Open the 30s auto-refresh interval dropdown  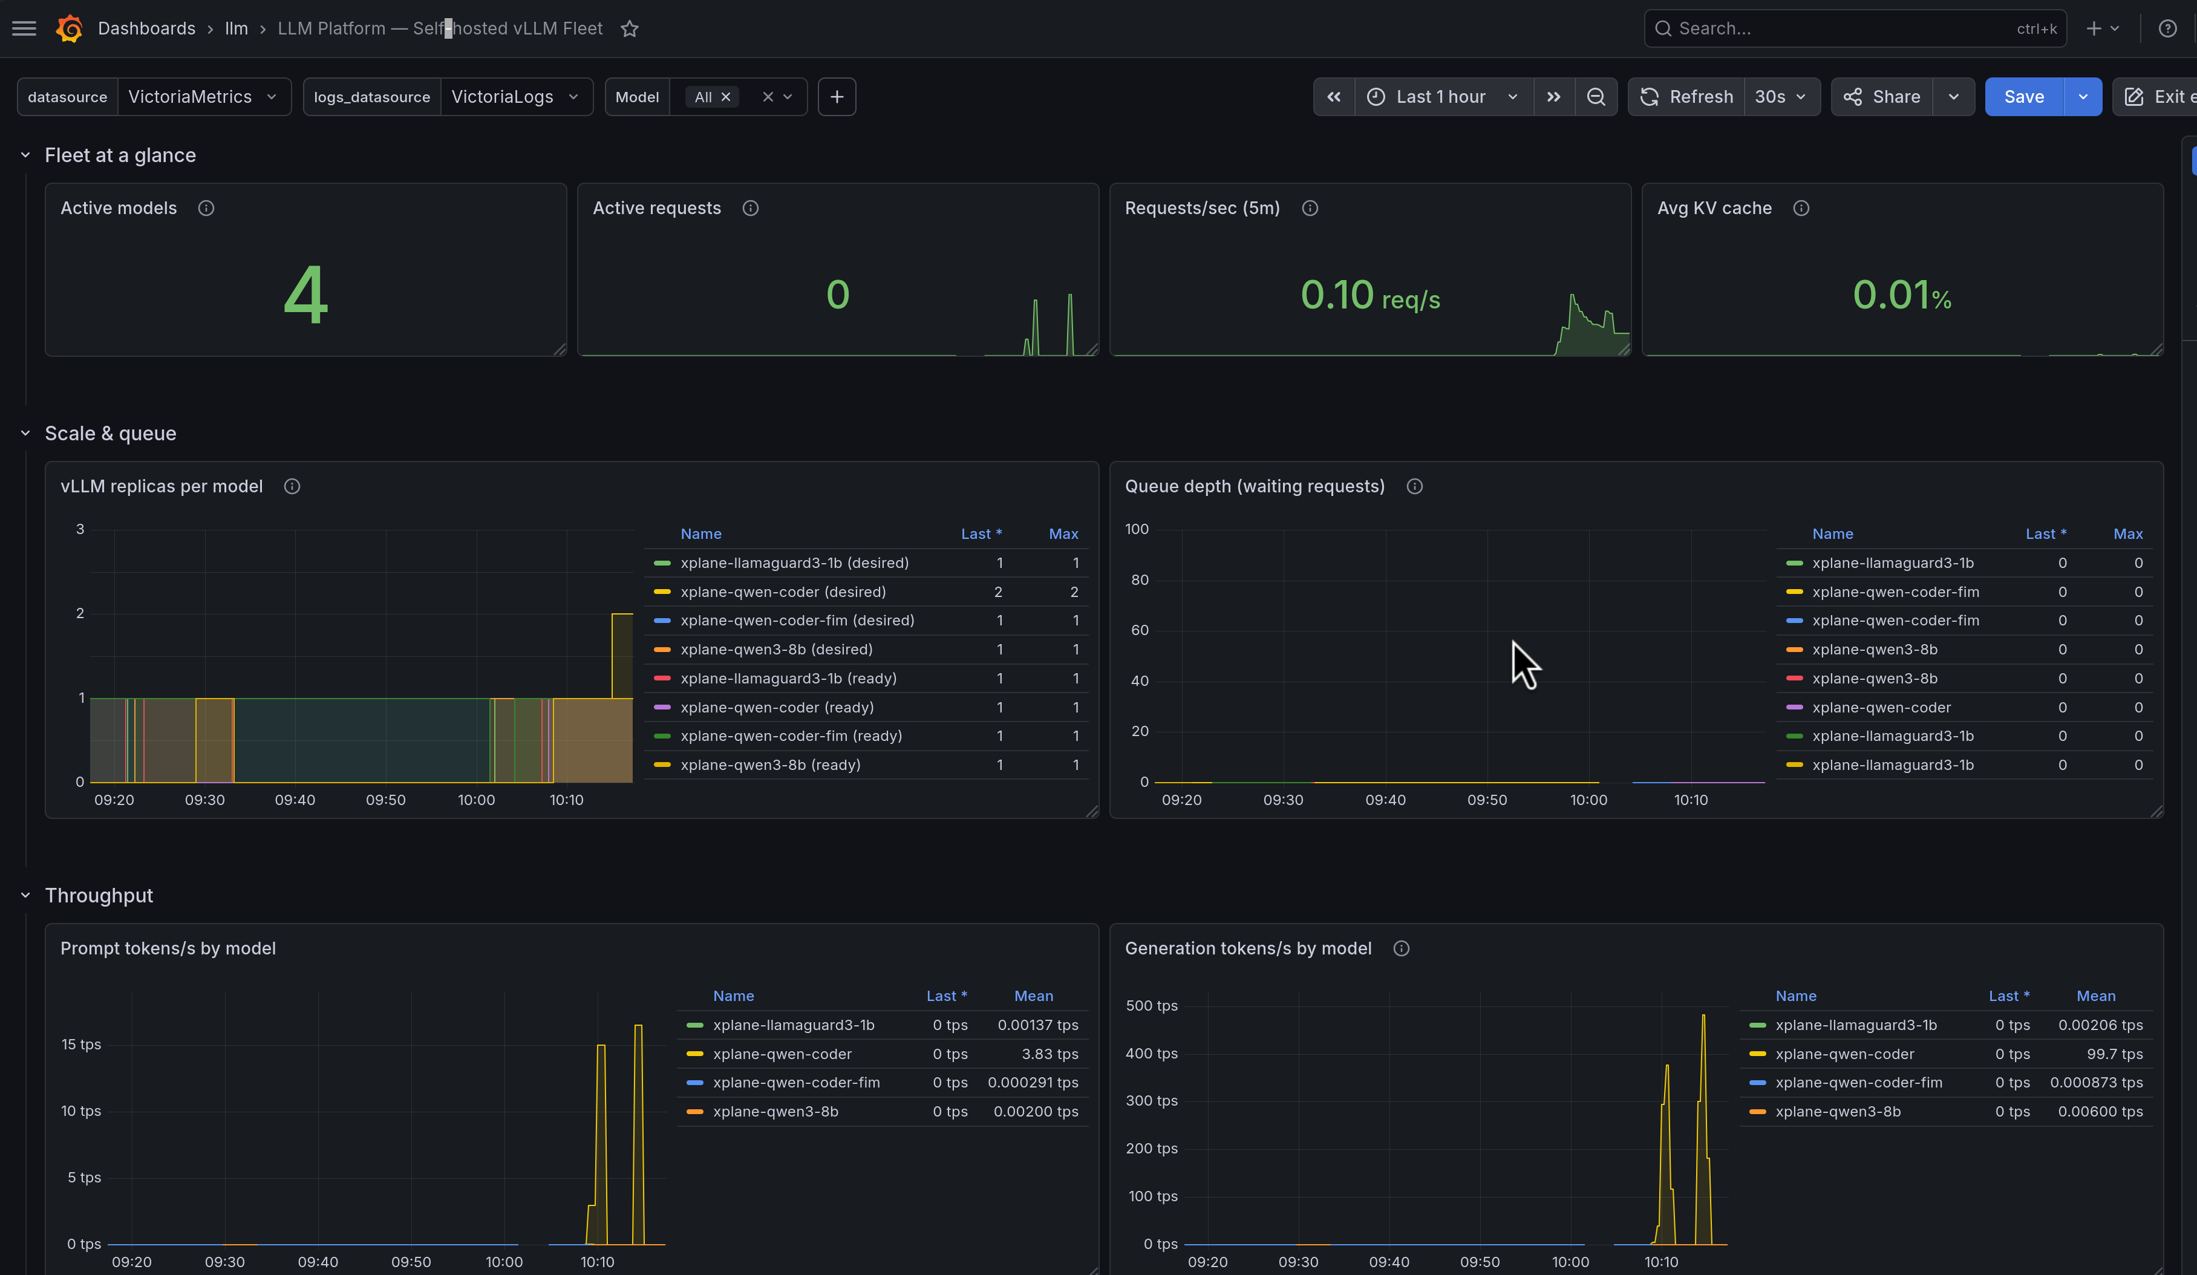[1781, 97]
